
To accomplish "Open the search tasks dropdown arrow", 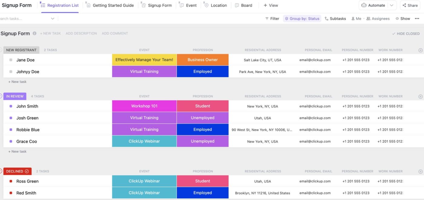I will (52, 18).
